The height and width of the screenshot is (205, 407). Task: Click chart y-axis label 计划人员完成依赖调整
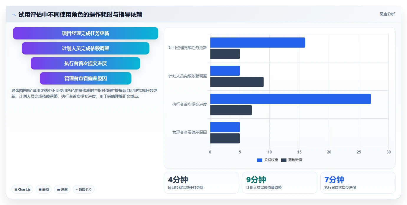coord(188,76)
